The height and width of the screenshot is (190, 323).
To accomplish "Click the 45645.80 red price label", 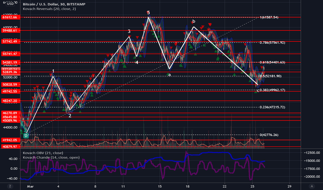I will pos(11,117).
